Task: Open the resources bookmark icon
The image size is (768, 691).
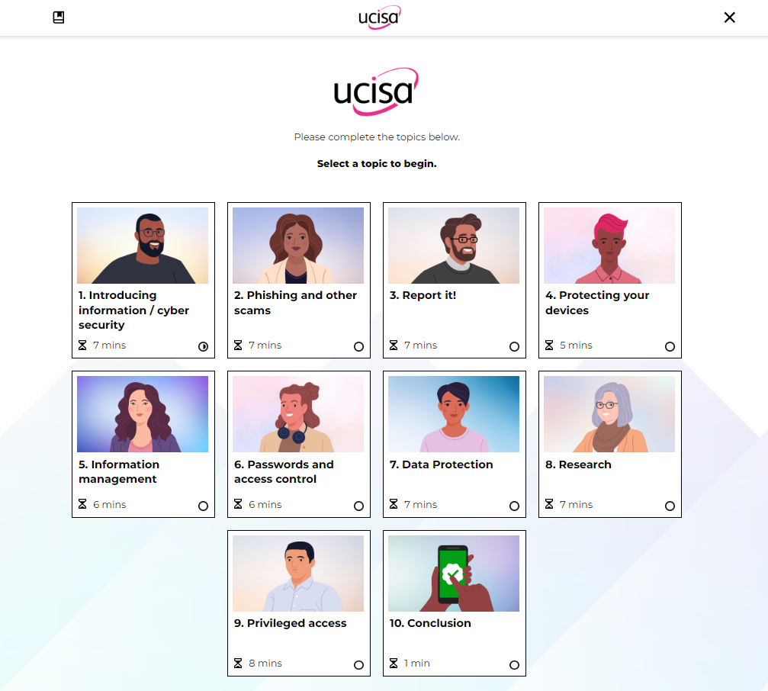Action: coord(58,18)
